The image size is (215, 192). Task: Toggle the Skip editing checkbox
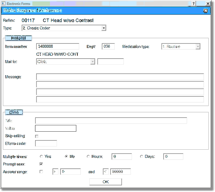point(37,136)
